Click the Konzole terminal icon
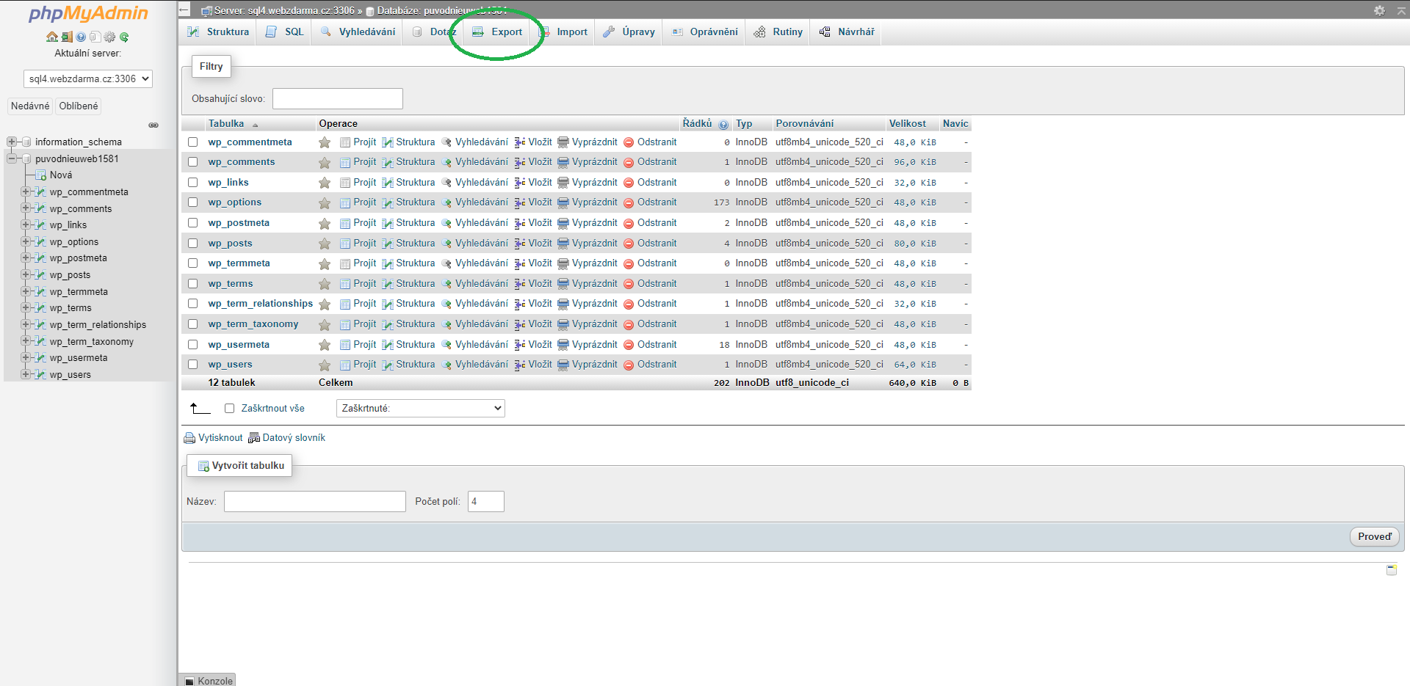Viewport: 1410px width, 686px height. coord(189,681)
